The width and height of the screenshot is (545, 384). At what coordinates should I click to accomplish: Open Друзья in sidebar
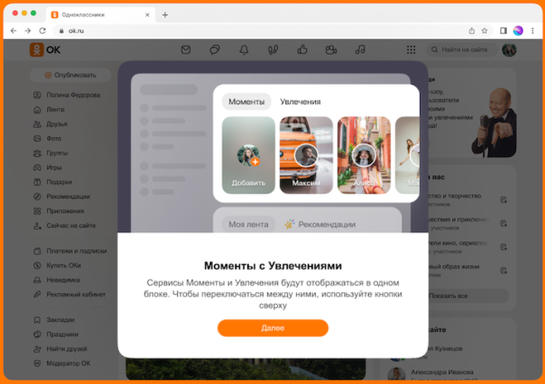pyautogui.click(x=50, y=124)
